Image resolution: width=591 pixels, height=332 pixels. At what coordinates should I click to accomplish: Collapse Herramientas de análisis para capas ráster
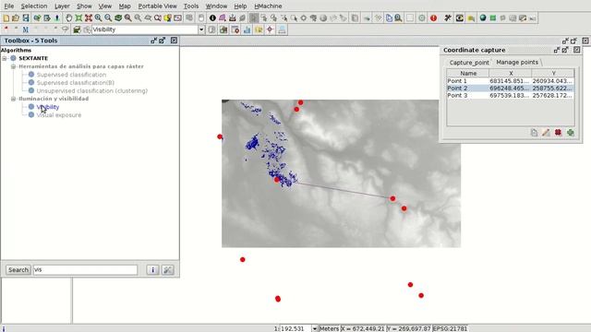13,66
